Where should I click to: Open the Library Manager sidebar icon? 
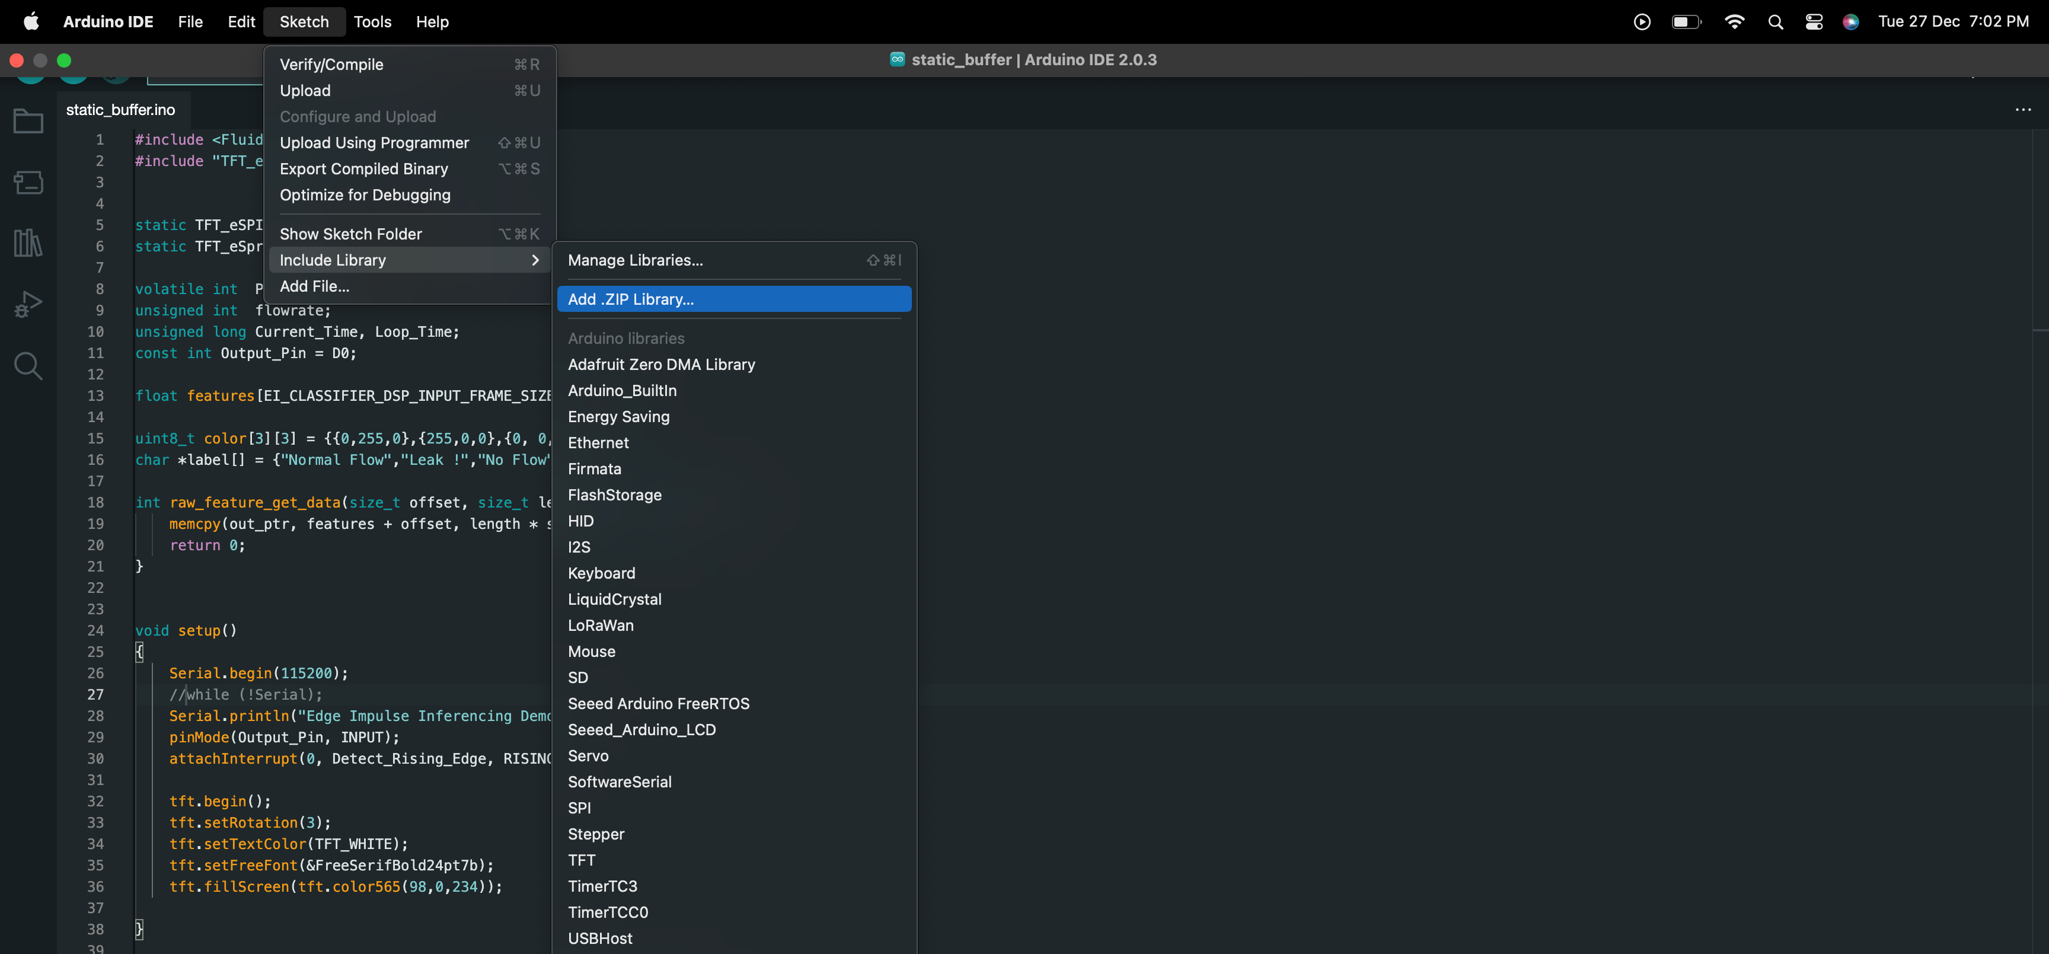pos(28,243)
